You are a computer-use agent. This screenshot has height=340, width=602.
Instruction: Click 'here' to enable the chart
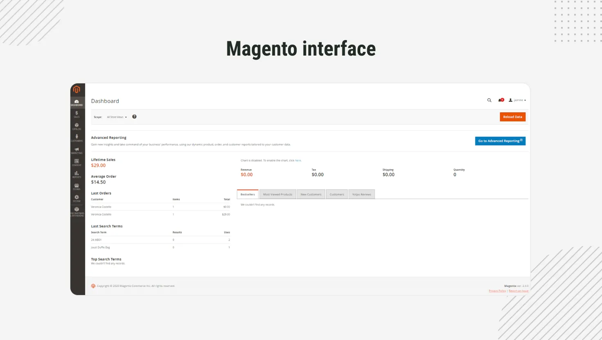pyautogui.click(x=298, y=160)
